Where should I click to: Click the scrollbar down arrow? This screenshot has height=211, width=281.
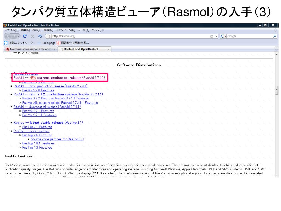coord(277,176)
